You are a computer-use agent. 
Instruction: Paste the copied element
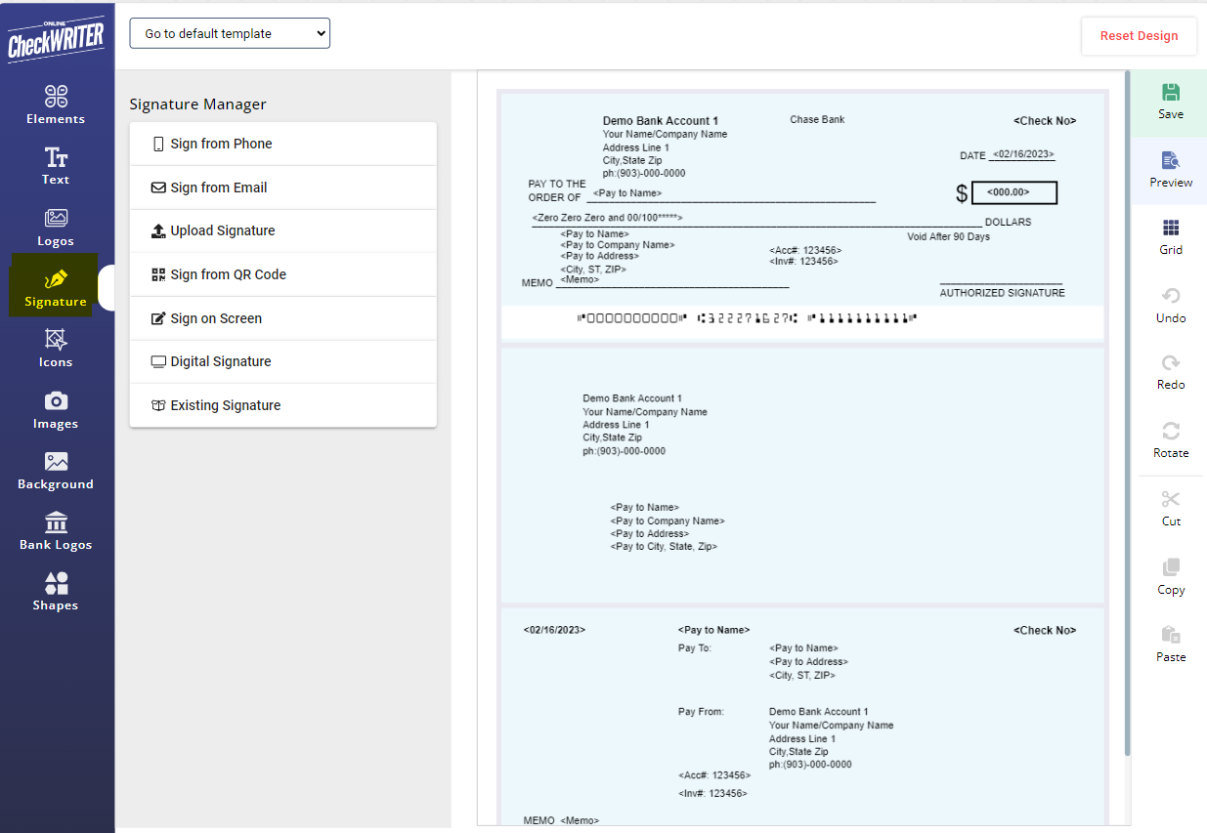point(1171,645)
